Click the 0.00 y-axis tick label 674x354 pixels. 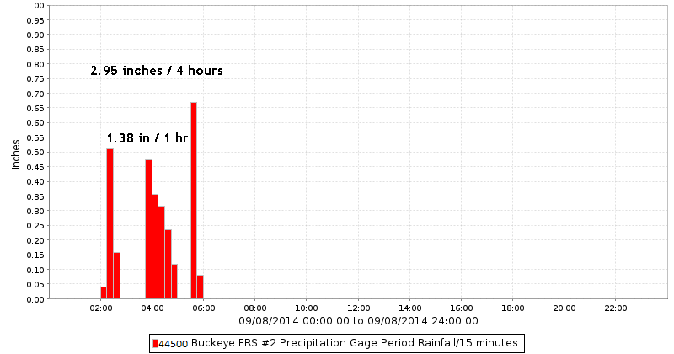point(35,299)
